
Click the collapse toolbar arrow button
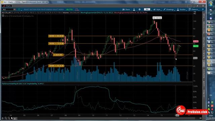(x=15, y=118)
